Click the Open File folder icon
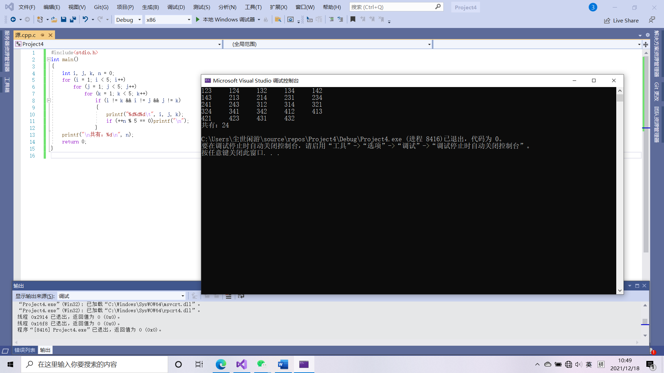 pos(54,20)
